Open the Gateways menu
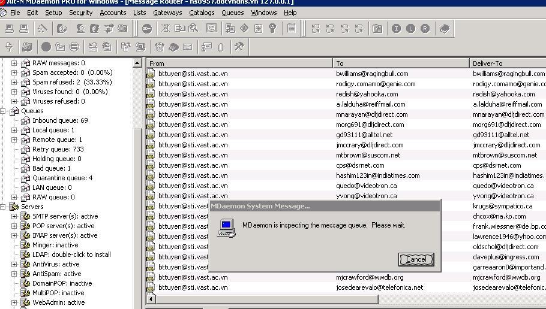 point(167,13)
